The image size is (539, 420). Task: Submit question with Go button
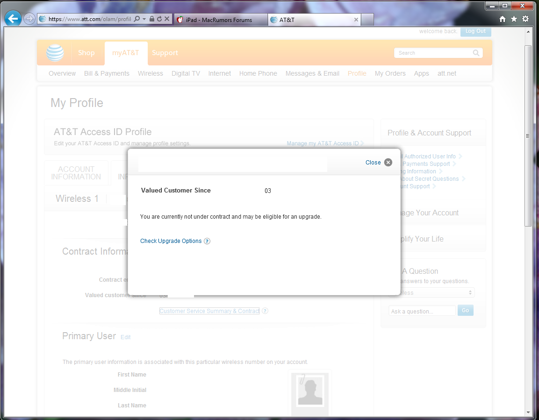[x=466, y=311]
